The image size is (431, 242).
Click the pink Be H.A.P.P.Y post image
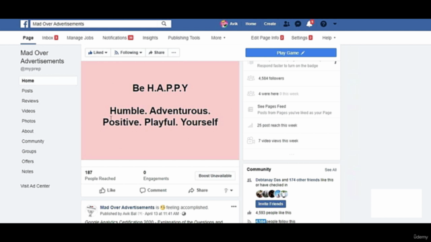pyautogui.click(x=160, y=110)
